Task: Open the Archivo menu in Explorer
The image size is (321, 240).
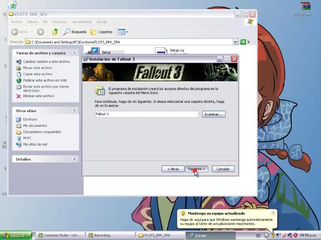Action: tap(16, 22)
